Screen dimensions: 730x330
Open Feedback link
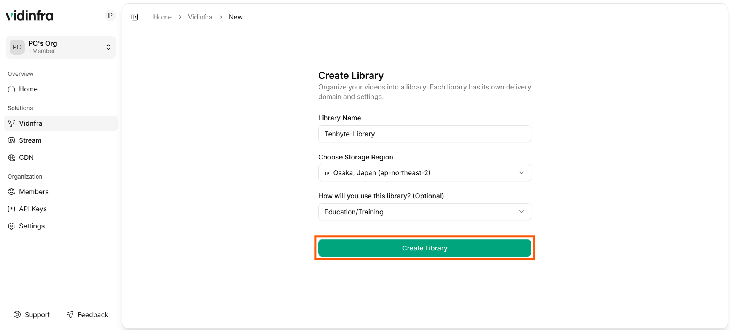(x=88, y=314)
